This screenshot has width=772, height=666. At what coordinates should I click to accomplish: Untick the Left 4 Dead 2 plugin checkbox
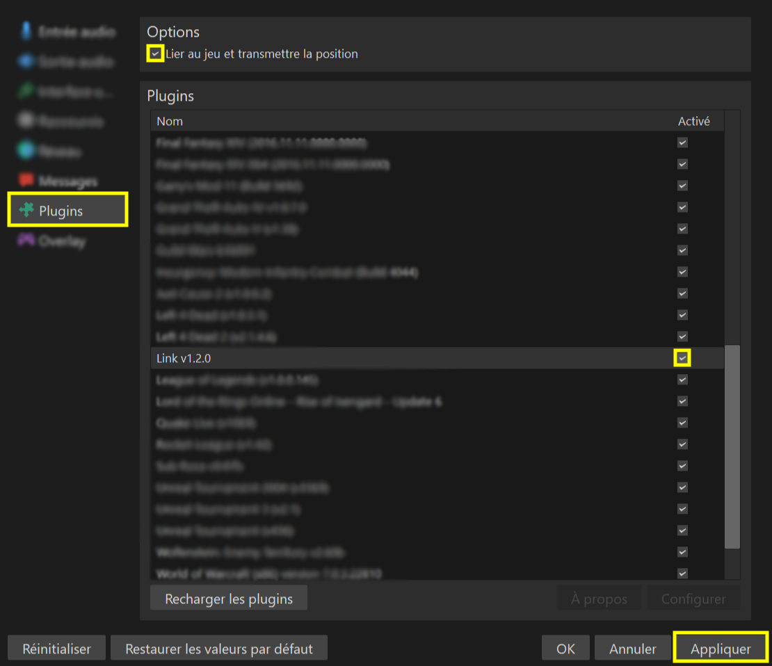[682, 336]
